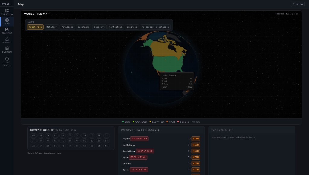Screen dimensions: 309x175
Task: Switch map layer to Military
Action: tap(52, 27)
